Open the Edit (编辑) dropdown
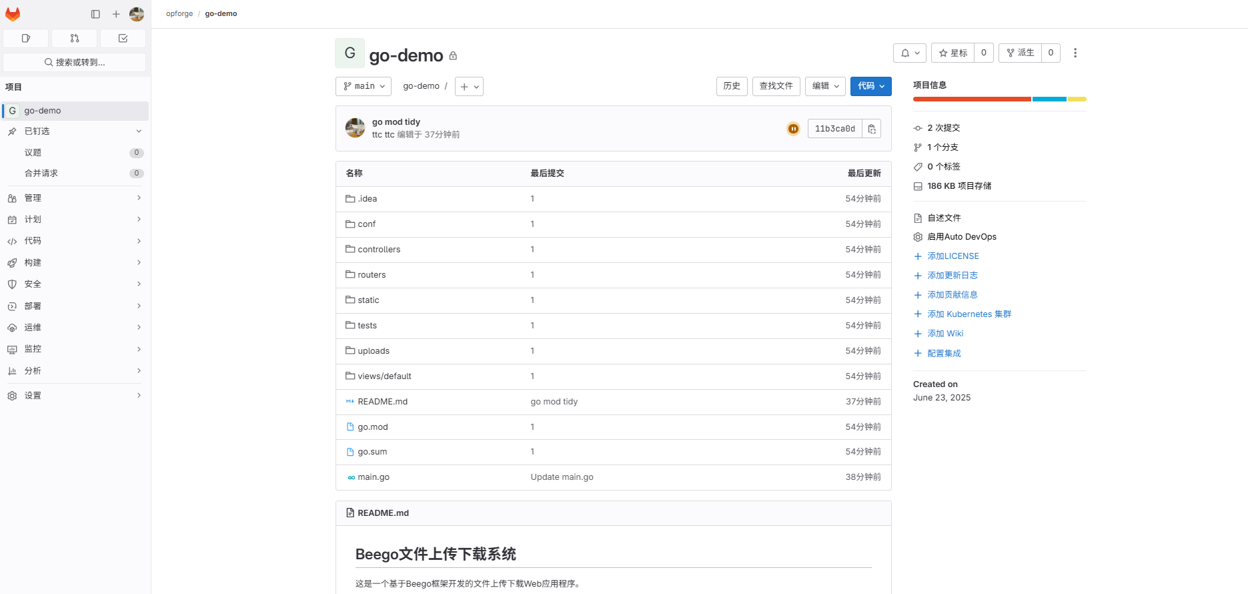The width and height of the screenshot is (1248, 594). tap(826, 86)
